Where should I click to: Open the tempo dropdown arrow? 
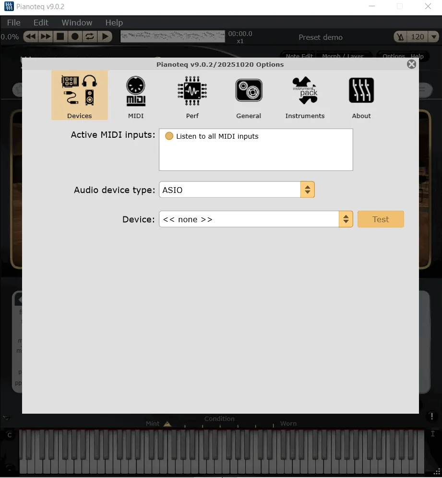433,37
